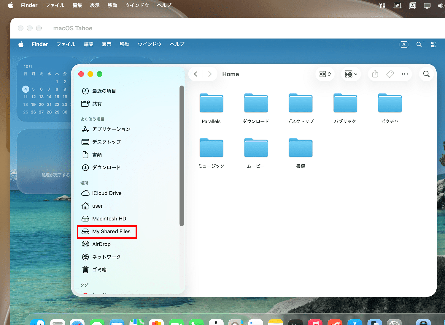Select the ミュージック folder icon
The width and height of the screenshot is (445, 325).
click(x=211, y=148)
